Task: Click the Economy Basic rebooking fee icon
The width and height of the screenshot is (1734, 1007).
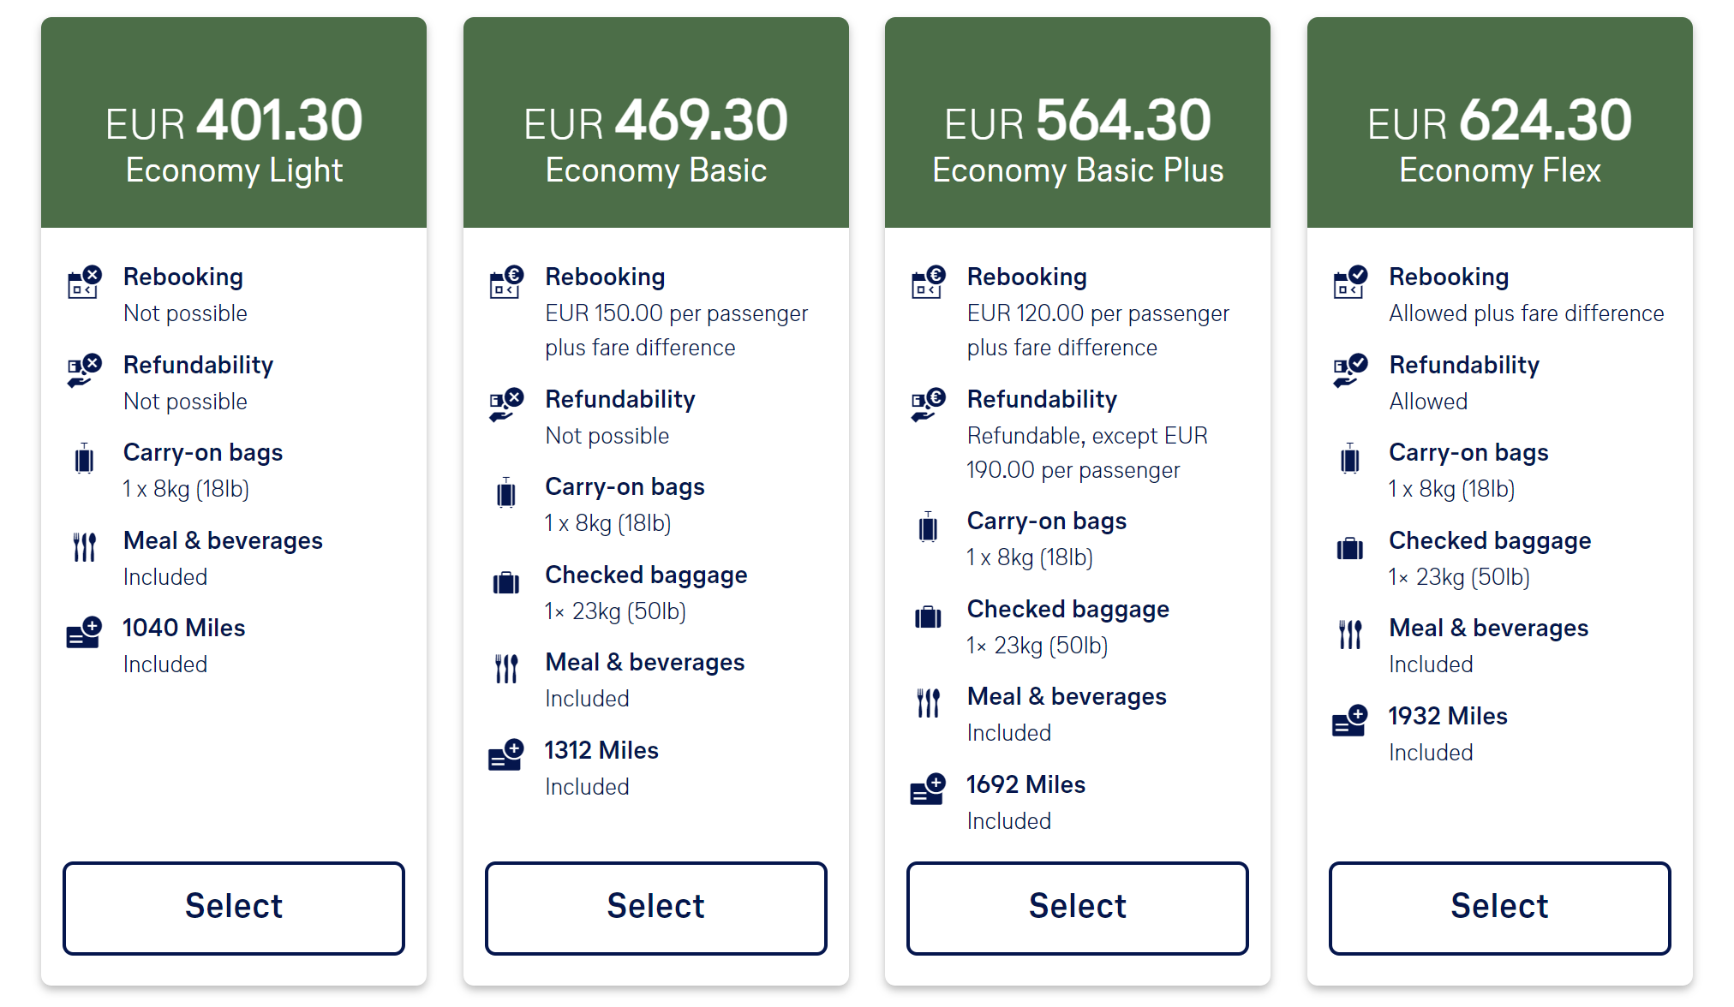Action: [506, 281]
